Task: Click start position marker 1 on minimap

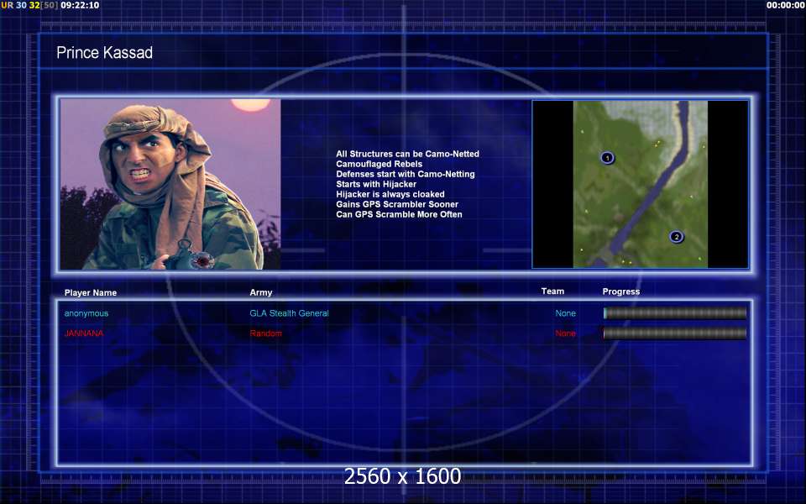Action: 607,158
